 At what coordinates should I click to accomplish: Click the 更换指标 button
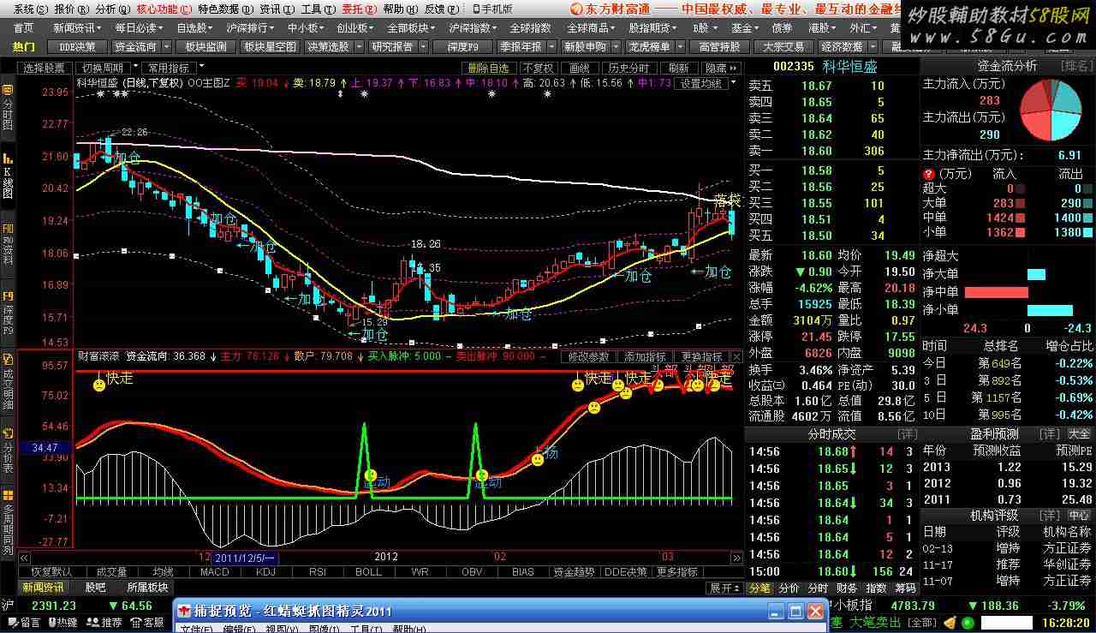[701, 356]
